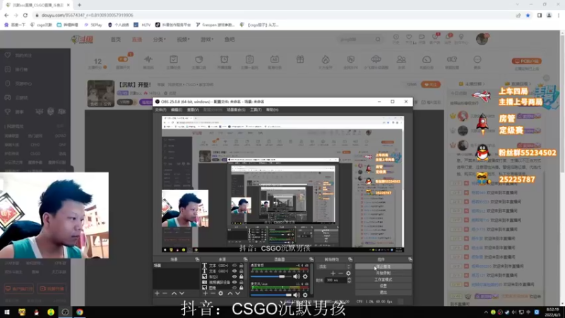The width and height of the screenshot is (565, 318).
Task: Bookmark this page with the star icon
Action: point(528,16)
